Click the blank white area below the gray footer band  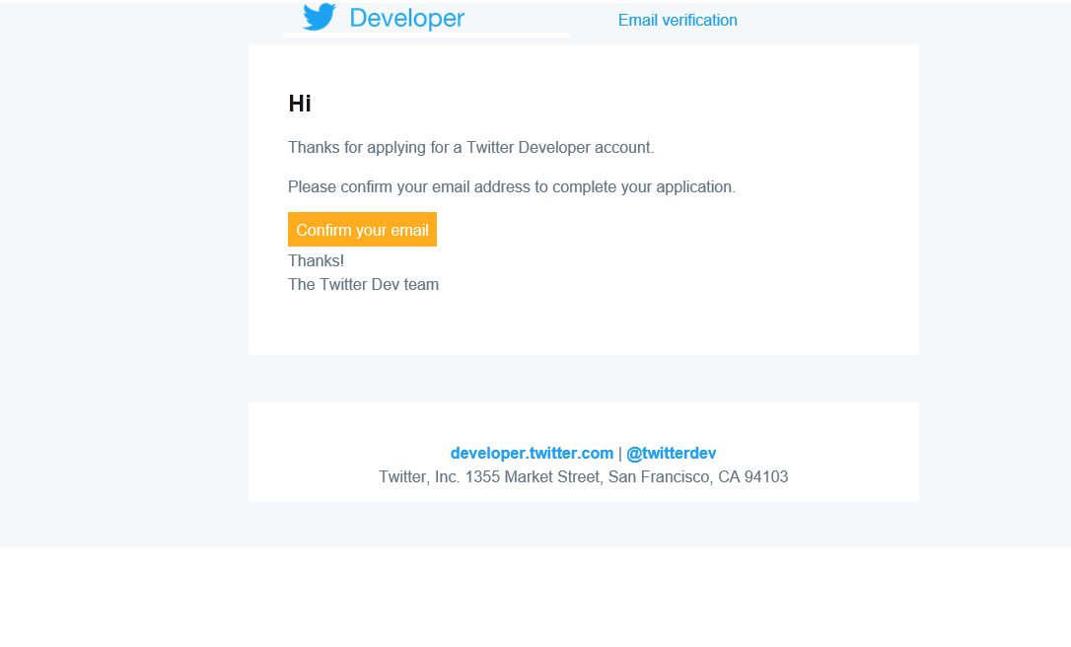click(535, 598)
